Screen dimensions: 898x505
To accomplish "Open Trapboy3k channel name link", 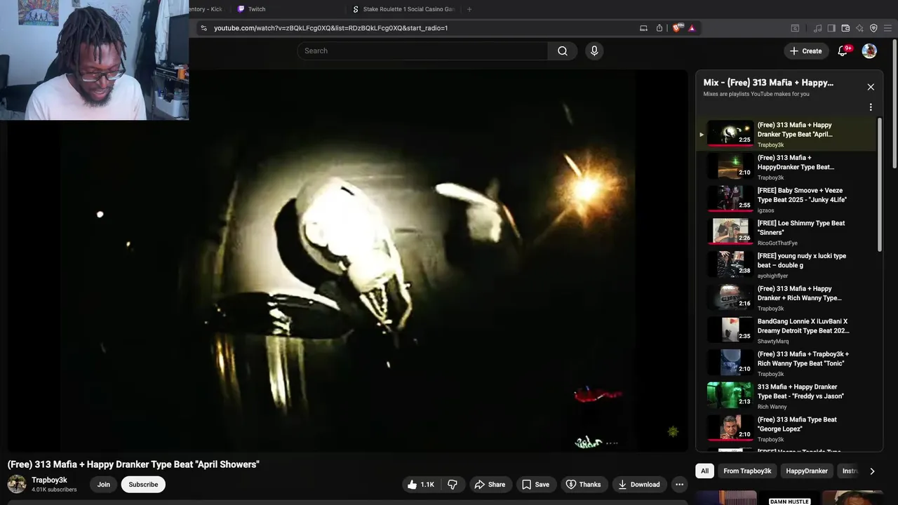I will [49, 480].
